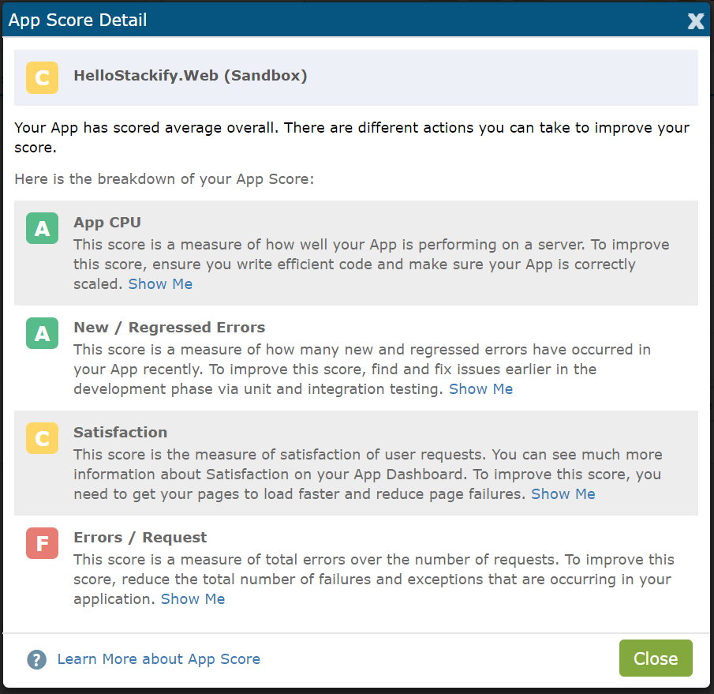The image size is (714, 694).
Task: Open Show Me link under Errors / Request
Action: click(x=193, y=598)
